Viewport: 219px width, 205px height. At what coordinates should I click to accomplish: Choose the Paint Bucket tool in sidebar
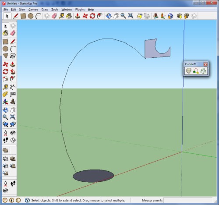pos(6,33)
